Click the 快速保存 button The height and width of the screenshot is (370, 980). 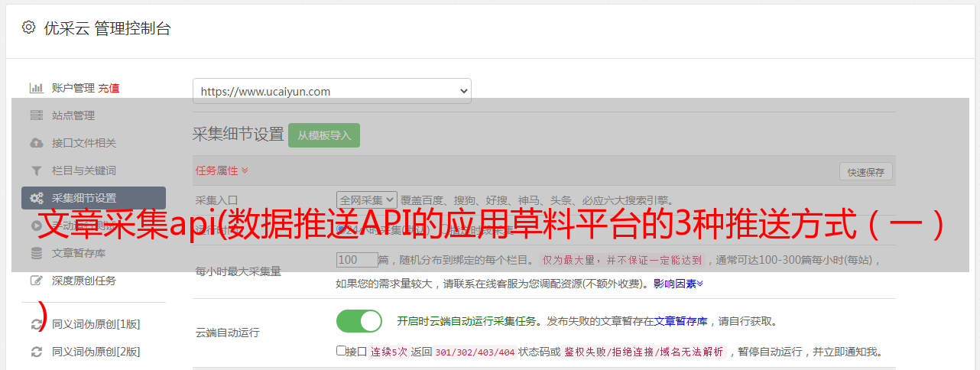[x=865, y=172]
